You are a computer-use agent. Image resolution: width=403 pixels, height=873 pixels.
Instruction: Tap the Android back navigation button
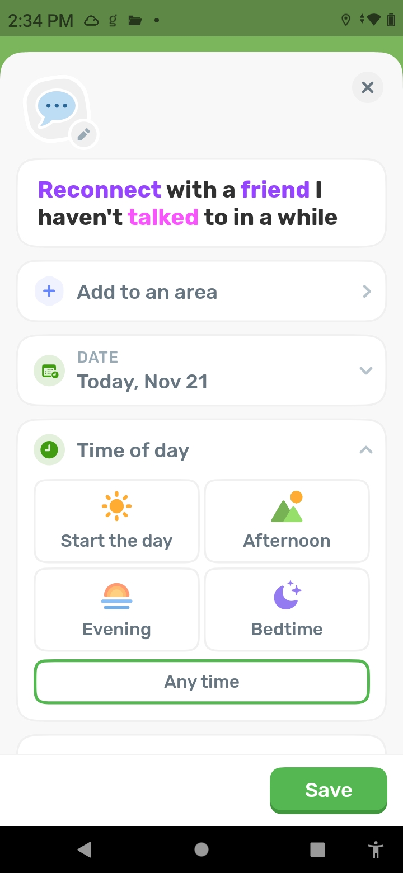click(x=85, y=849)
